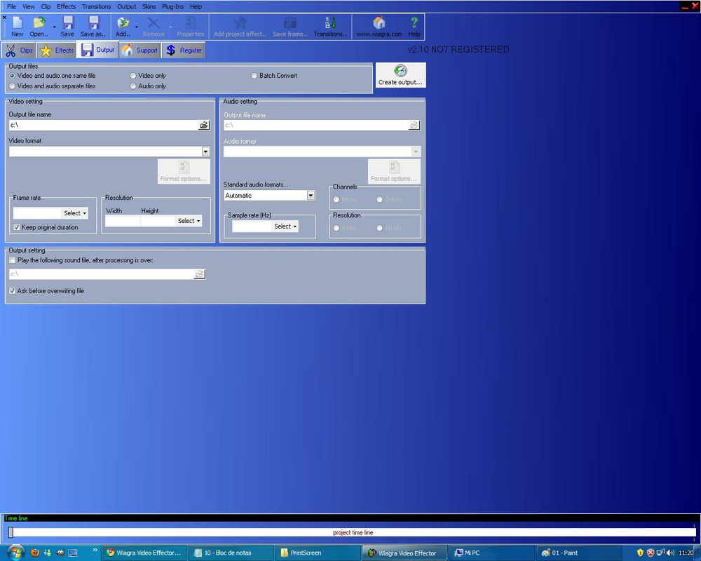Viewport: 701px width, 561px height.
Task: Open the PrintScreen taskbar button
Action: pyautogui.click(x=317, y=553)
